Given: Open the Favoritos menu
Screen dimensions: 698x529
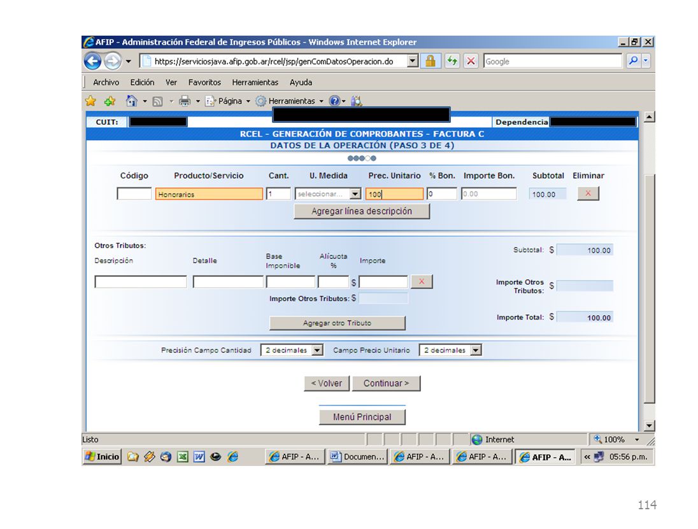Looking at the screenshot, I should pyautogui.click(x=204, y=82).
